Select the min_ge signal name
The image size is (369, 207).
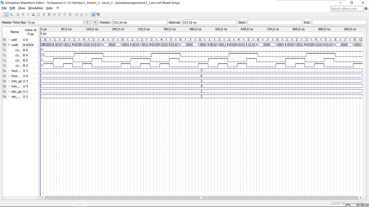17,81
